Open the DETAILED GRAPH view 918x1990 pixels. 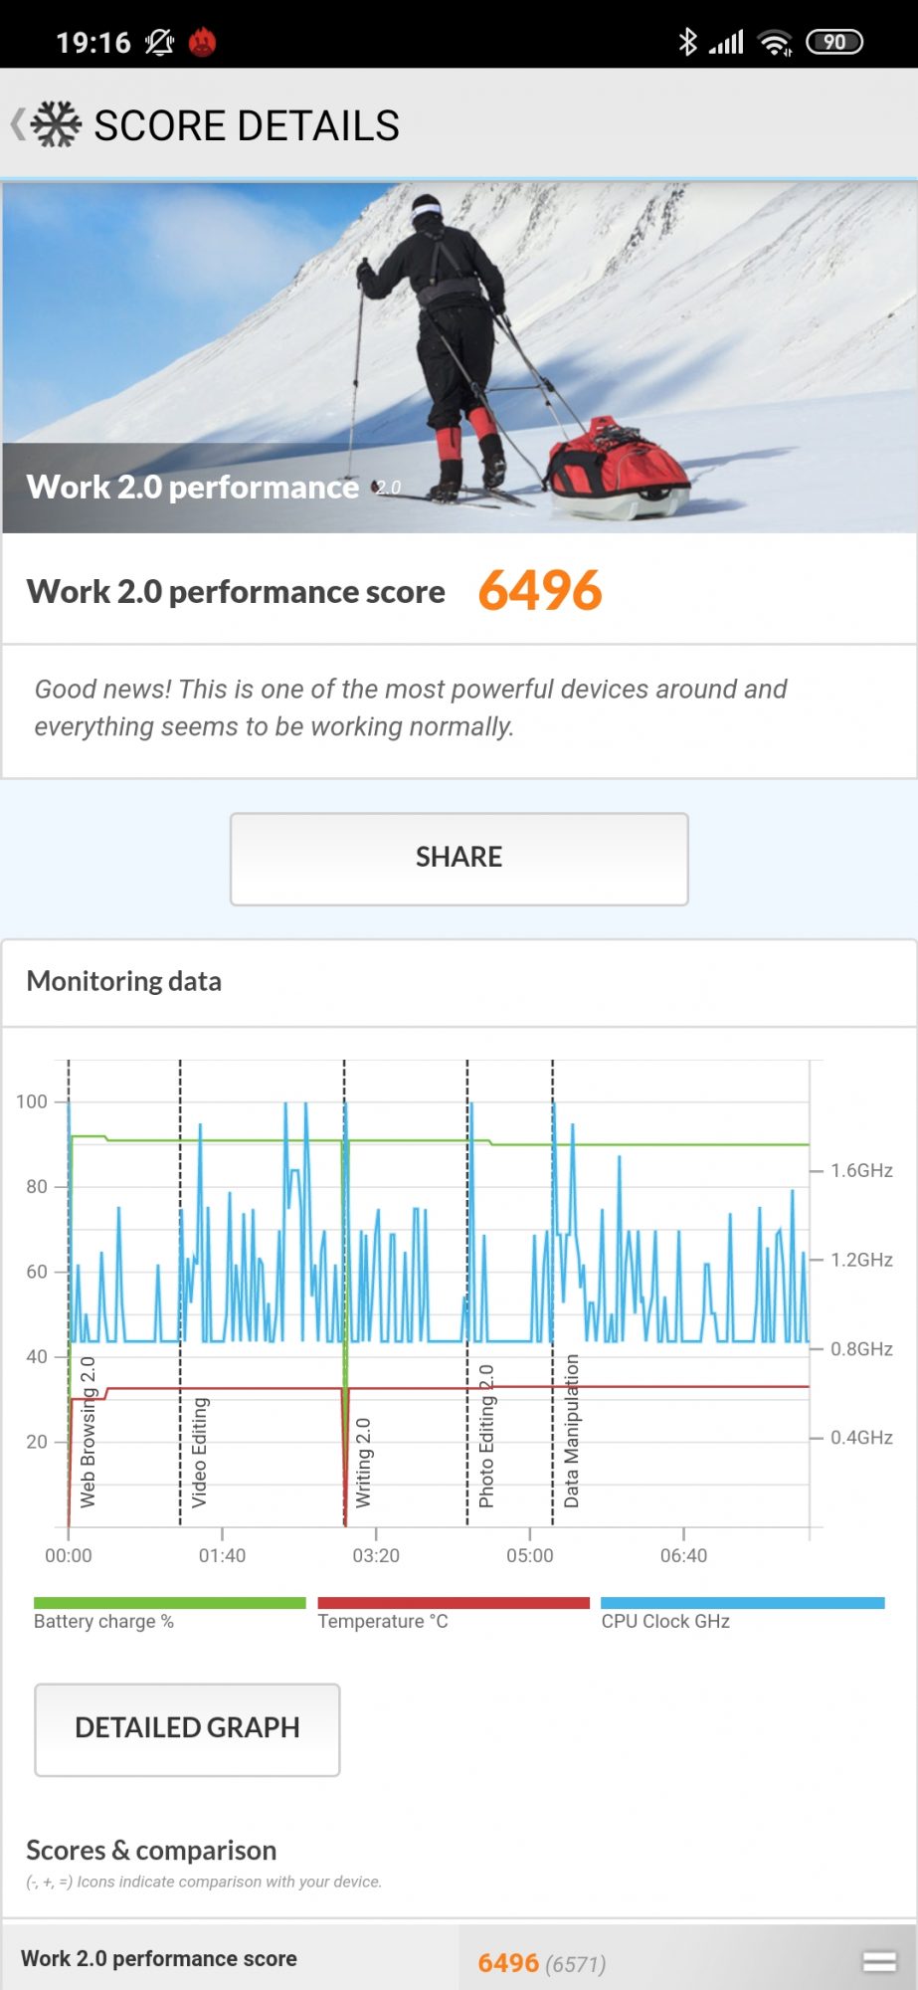(187, 1728)
